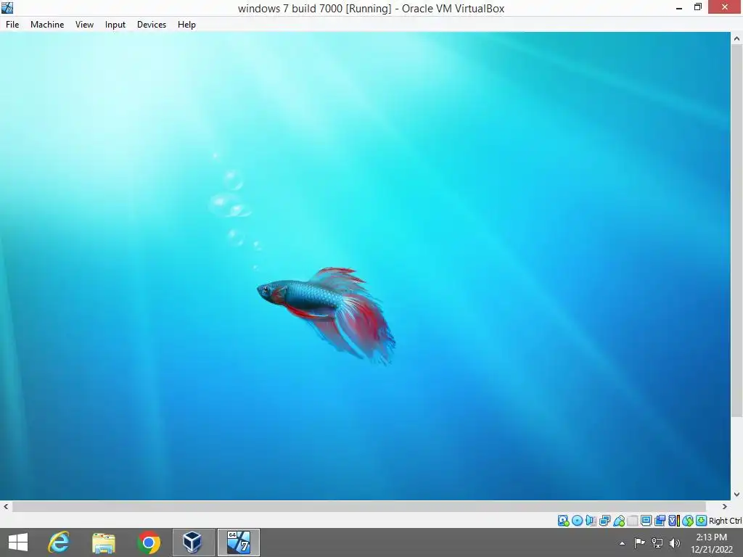Image resolution: width=743 pixels, height=557 pixels.
Task: Open the Action Center flag icon
Action: tap(640, 542)
